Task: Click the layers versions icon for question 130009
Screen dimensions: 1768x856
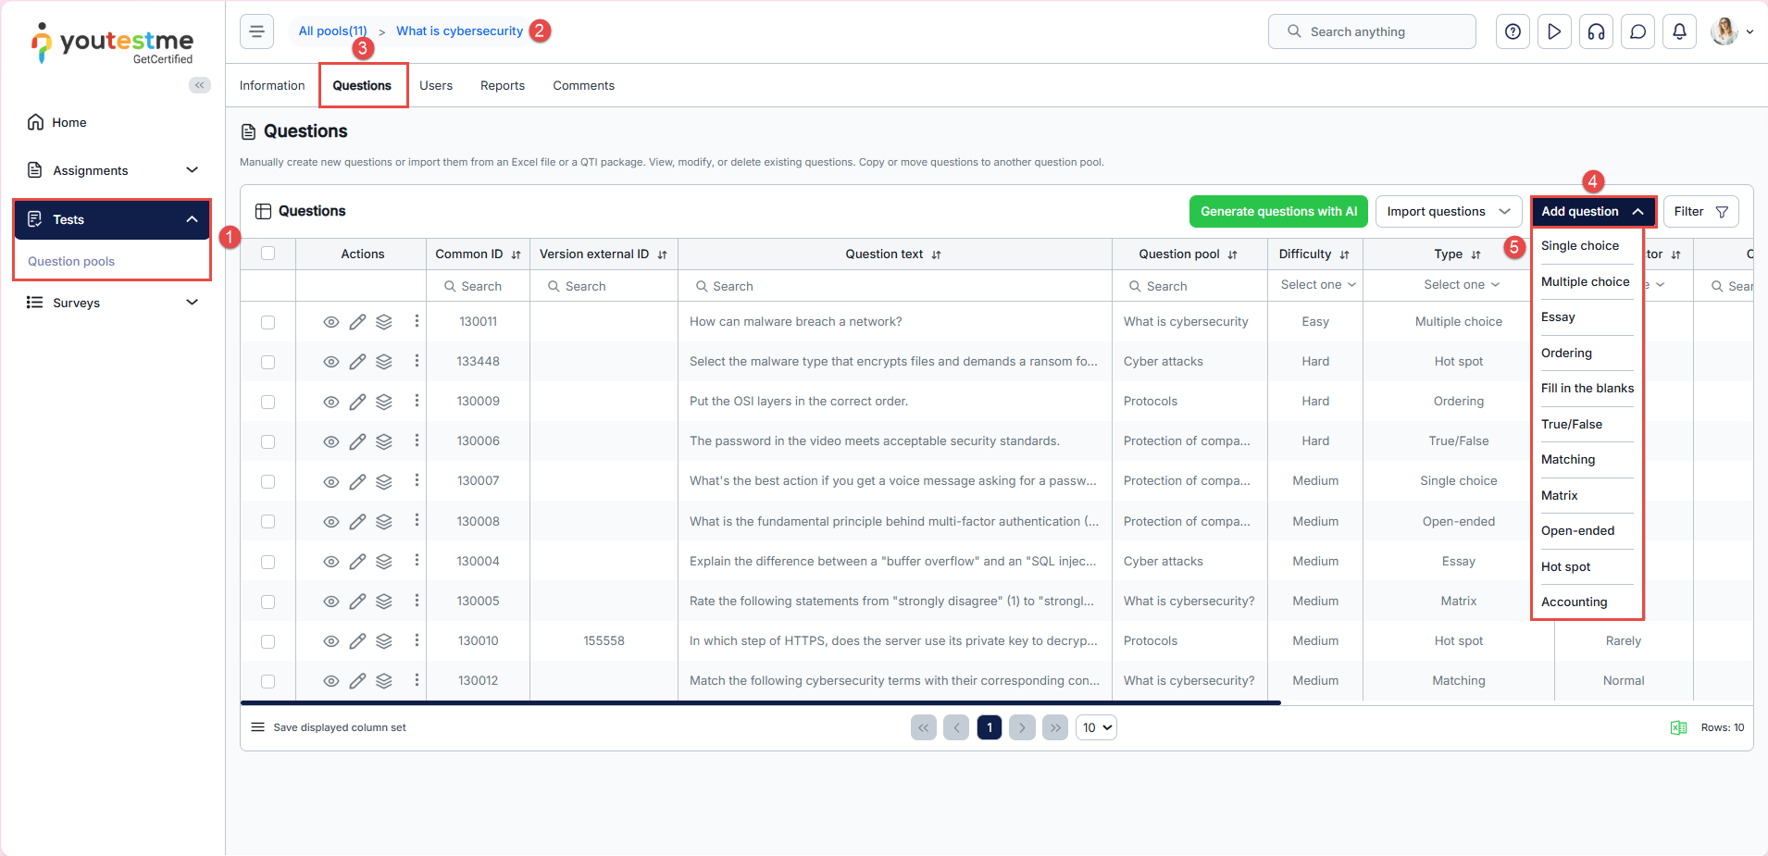Action: [384, 402]
